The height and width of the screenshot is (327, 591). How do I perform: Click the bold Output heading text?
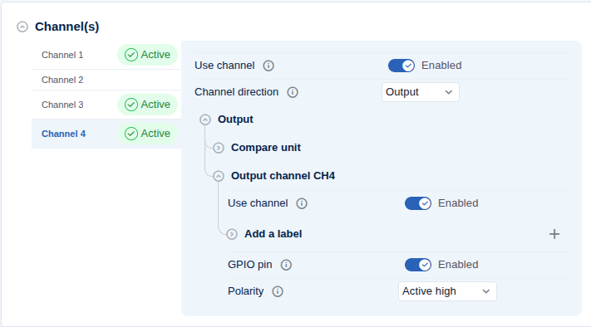click(235, 120)
